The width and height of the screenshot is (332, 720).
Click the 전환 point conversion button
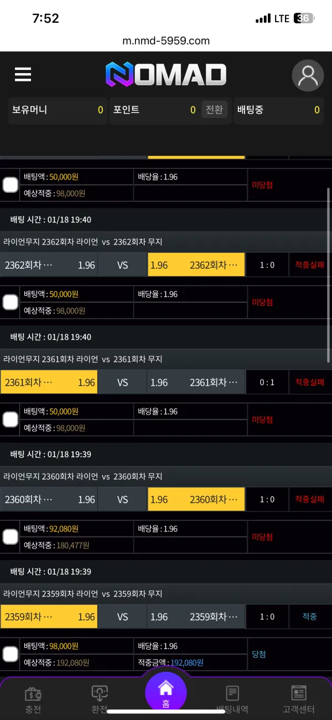pyautogui.click(x=214, y=110)
